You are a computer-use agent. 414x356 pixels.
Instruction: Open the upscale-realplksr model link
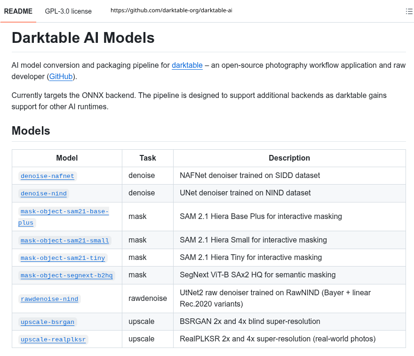tap(53, 340)
